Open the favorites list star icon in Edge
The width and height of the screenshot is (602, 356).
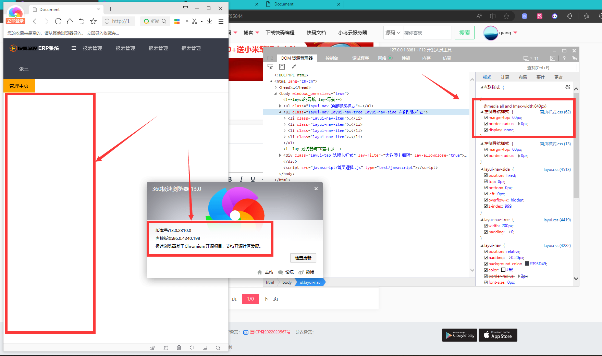tap(587, 16)
